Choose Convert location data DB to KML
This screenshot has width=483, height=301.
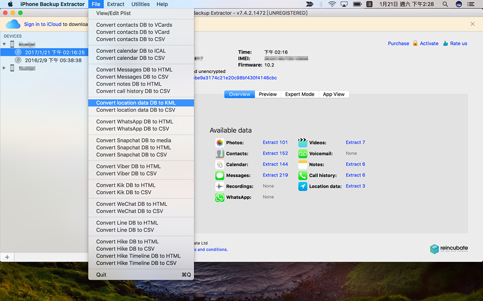tap(141, 103)
